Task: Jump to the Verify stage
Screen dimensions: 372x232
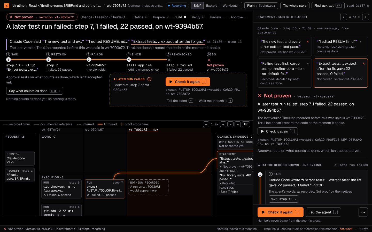Action: (x=198, y=17)
